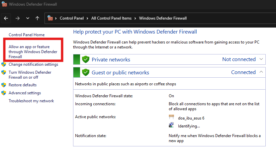Click the Control Panel icon in the address bar

click(x=50, y=18)
